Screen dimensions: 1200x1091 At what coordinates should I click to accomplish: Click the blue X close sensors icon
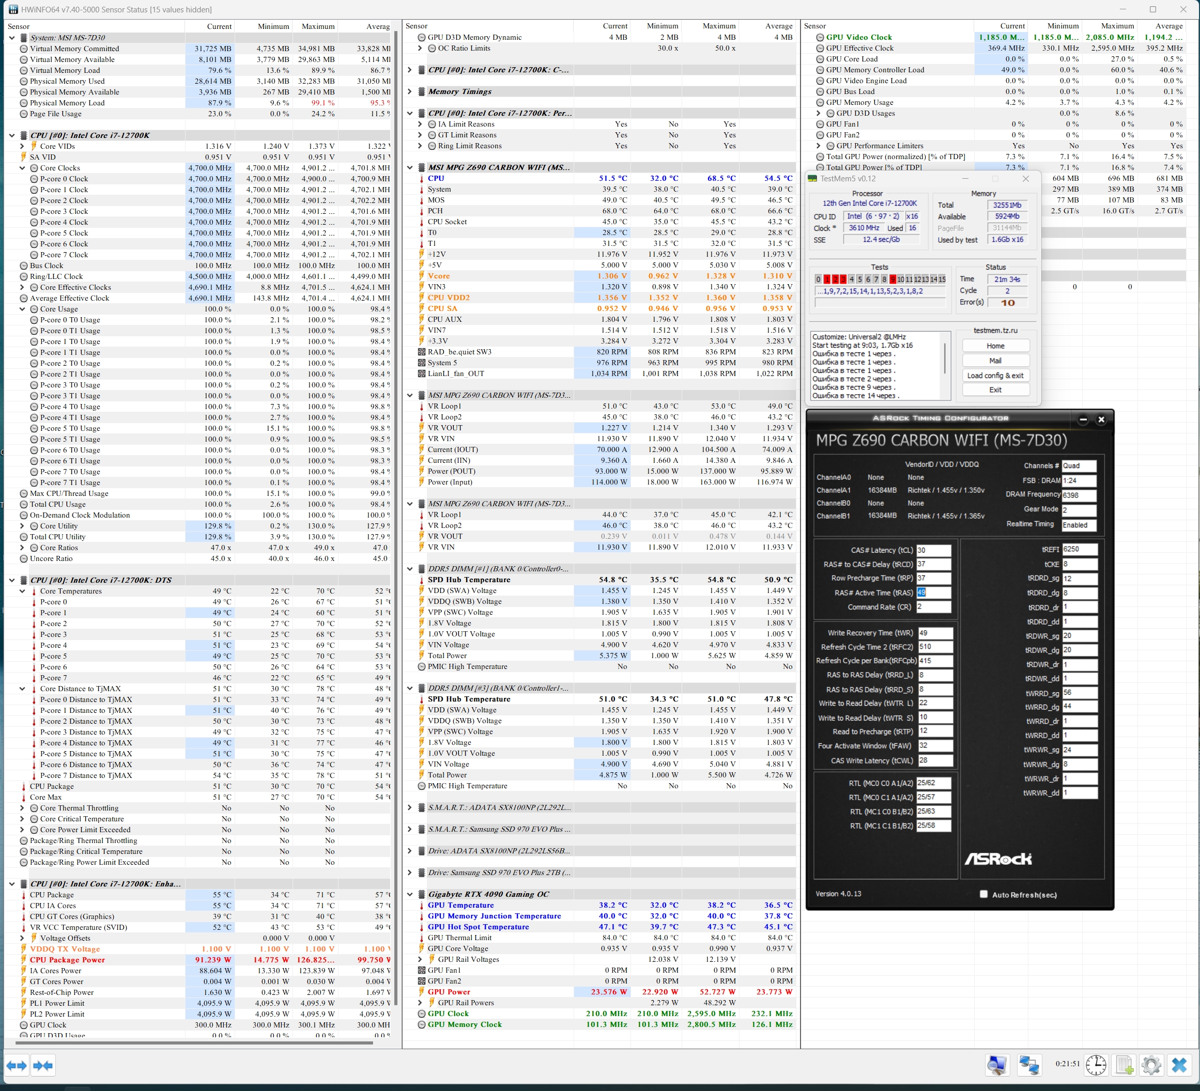(1179, 1065)
